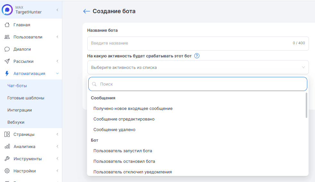Expand the Страницы submenu chevron
Image resolution: width=315 pixels, height=182 pixels.
coord(57,134)
